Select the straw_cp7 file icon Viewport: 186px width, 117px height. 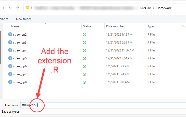coord(10,74)
